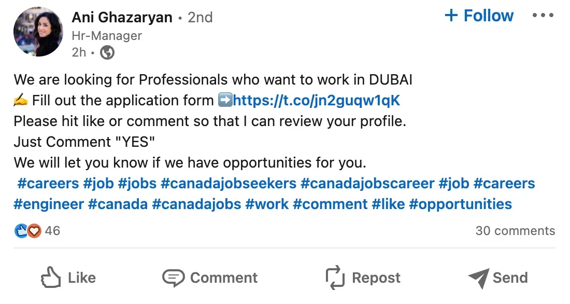Follow Ani Ghazaryan
The height and width of the screenshot is (304, 570).
pos(479,16)
